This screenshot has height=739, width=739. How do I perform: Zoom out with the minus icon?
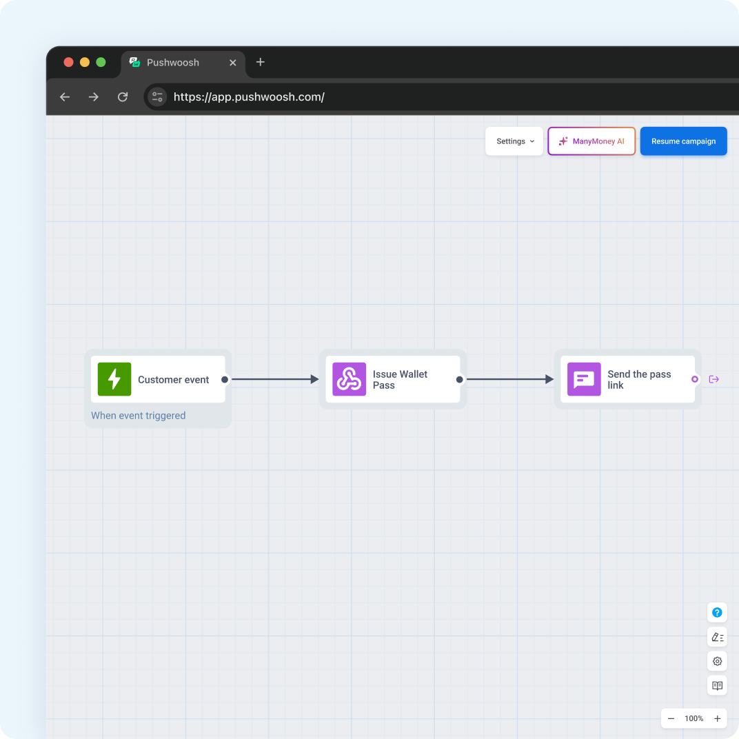[x=671, y=718]
